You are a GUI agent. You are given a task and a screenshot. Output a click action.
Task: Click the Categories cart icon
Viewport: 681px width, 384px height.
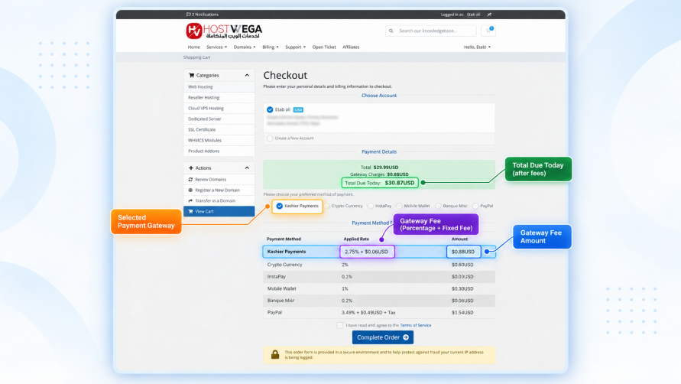click(192, 75)
